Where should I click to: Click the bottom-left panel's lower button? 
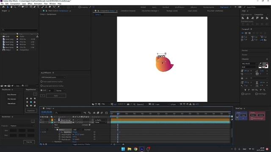tap(29, 142)
